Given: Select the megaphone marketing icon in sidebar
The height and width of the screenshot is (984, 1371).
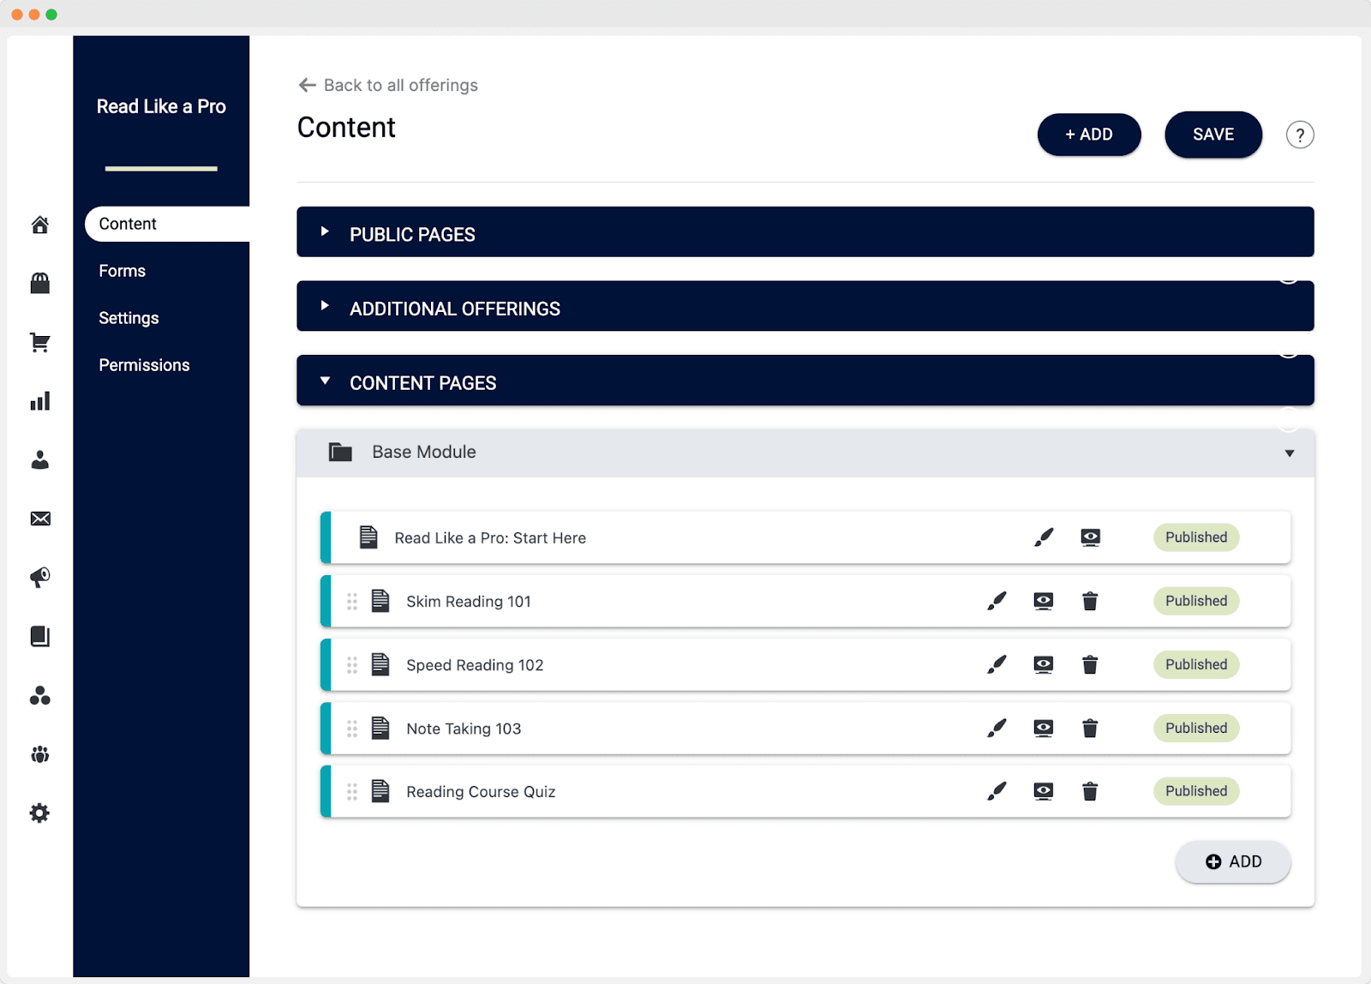Looking at the screenshot, I should (39, 577).
